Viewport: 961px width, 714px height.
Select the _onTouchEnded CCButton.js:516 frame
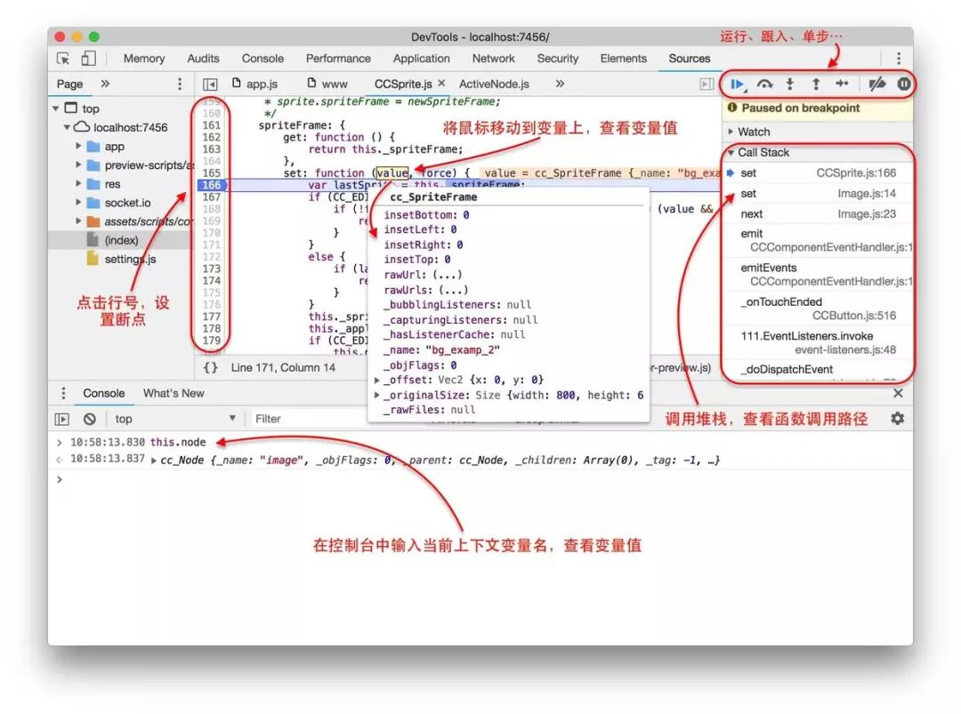pos(818,309)
